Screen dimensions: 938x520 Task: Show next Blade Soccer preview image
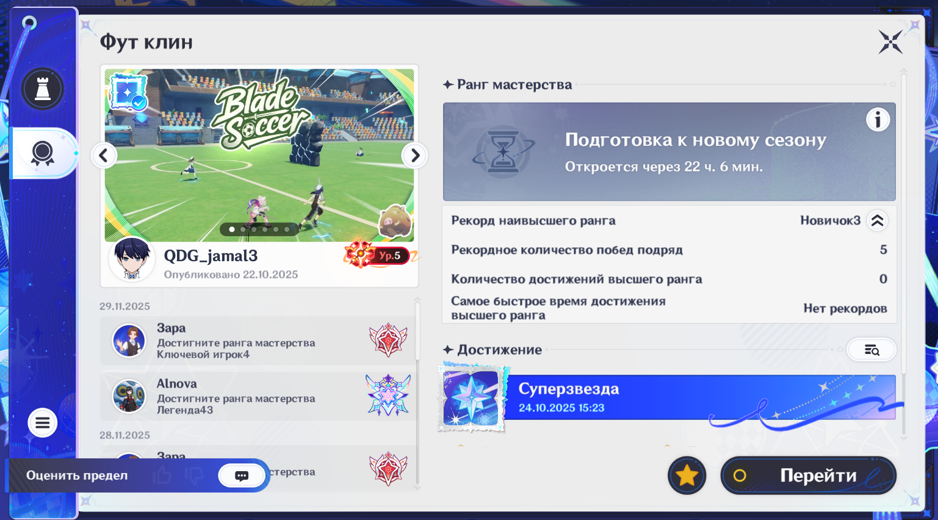pyautogui.click(x=415, y=156)
